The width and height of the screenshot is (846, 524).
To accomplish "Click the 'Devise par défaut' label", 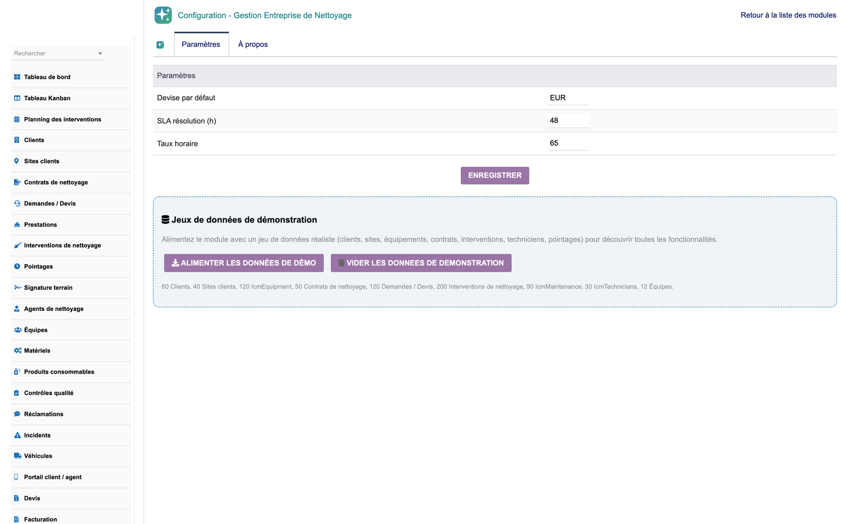I will (x=186, y=98).
